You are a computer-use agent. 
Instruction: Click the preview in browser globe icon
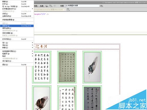click(x=47, y=6)
